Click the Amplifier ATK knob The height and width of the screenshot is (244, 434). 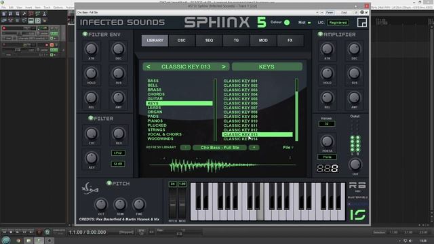tap(327, 49)
